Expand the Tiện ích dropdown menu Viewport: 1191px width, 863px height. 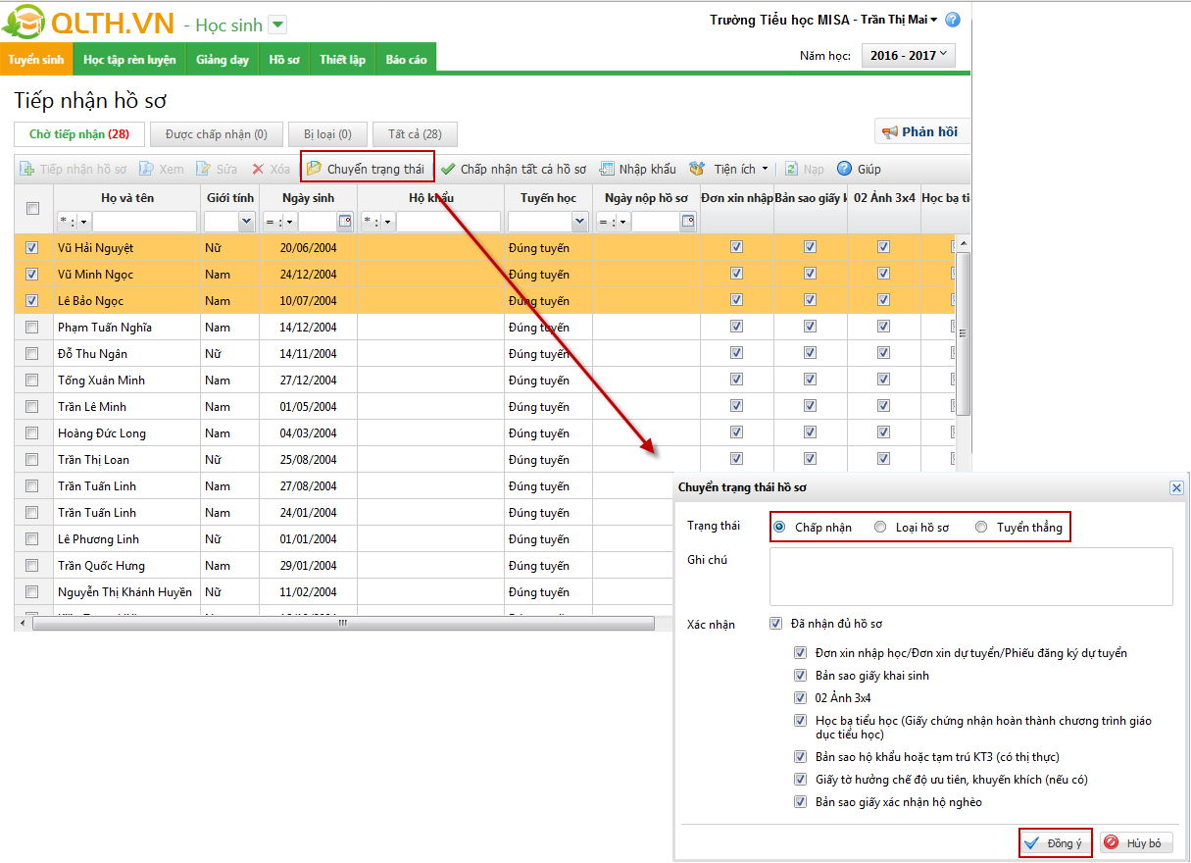(765, 169)
